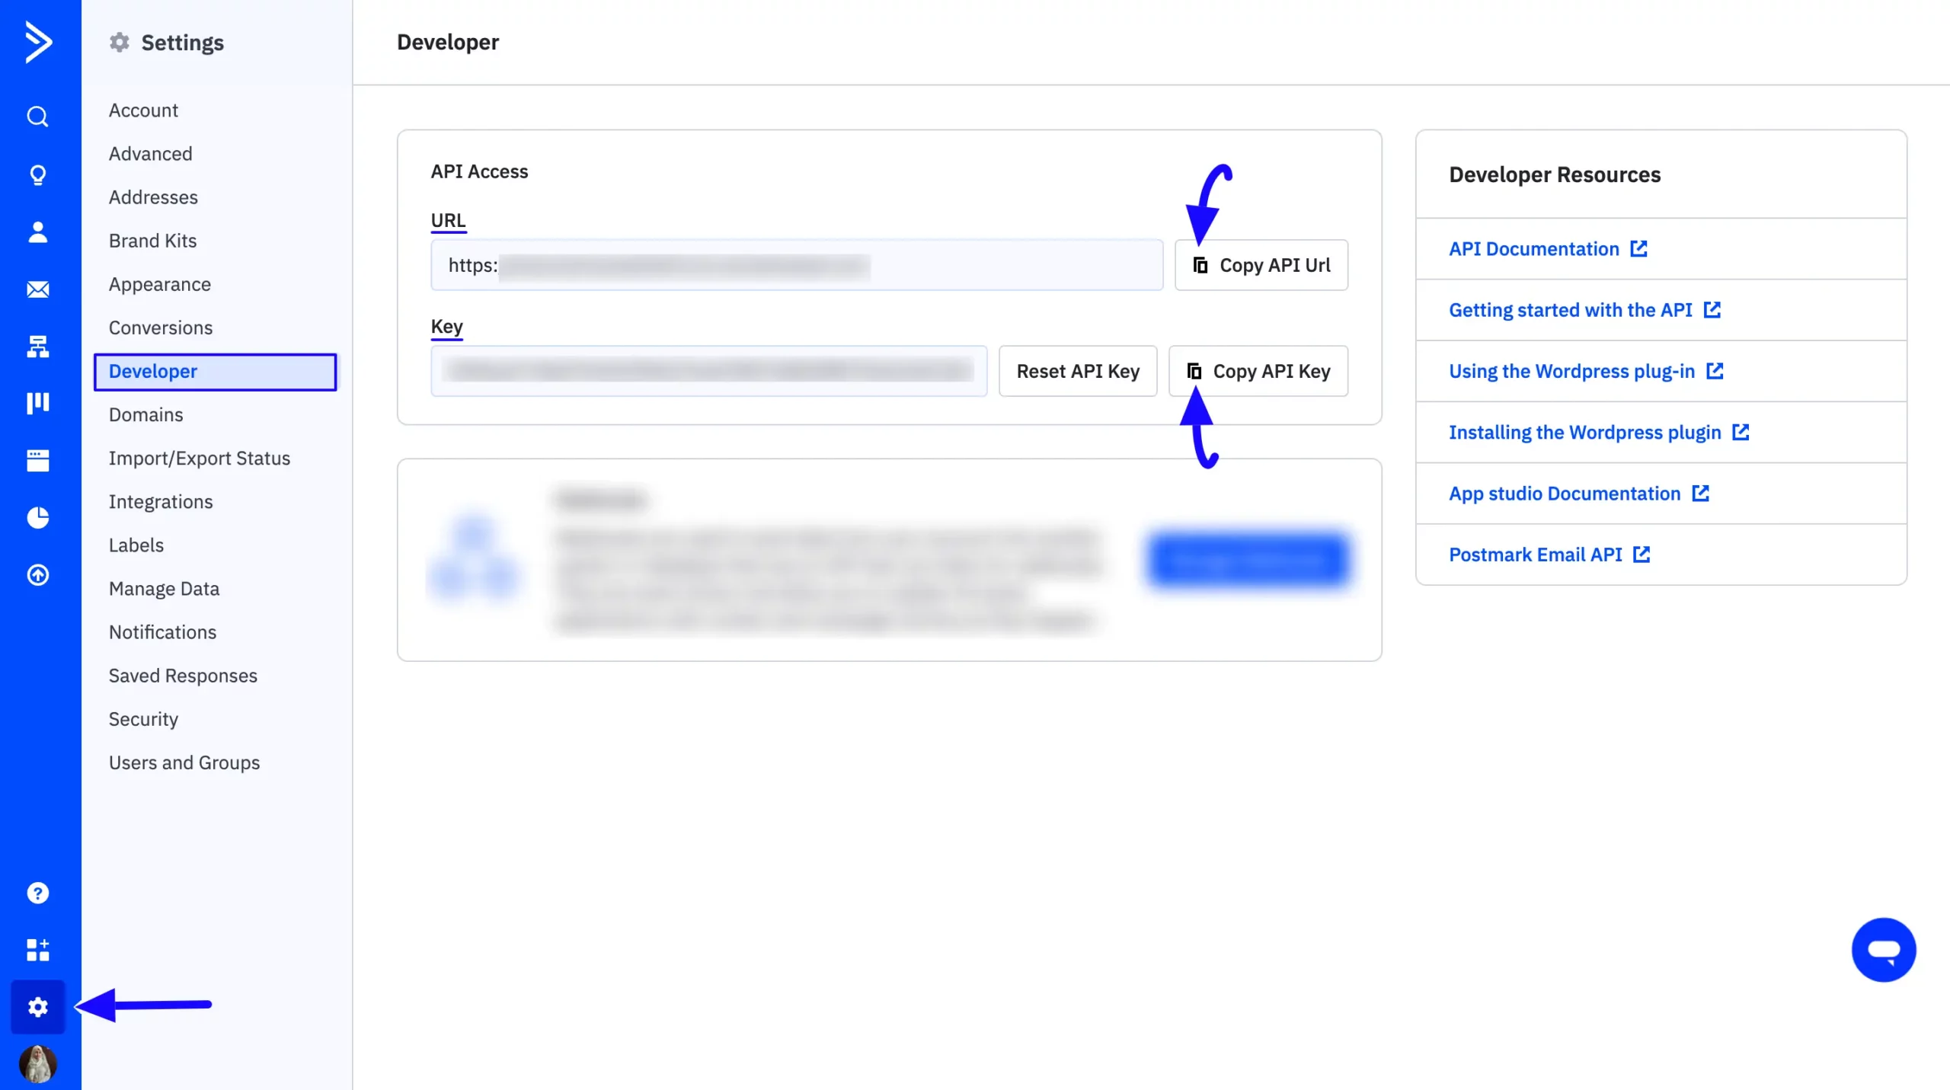Open the Deals pipeline board icon
The image size is (1950, 1090).
[x=38, y=403]
